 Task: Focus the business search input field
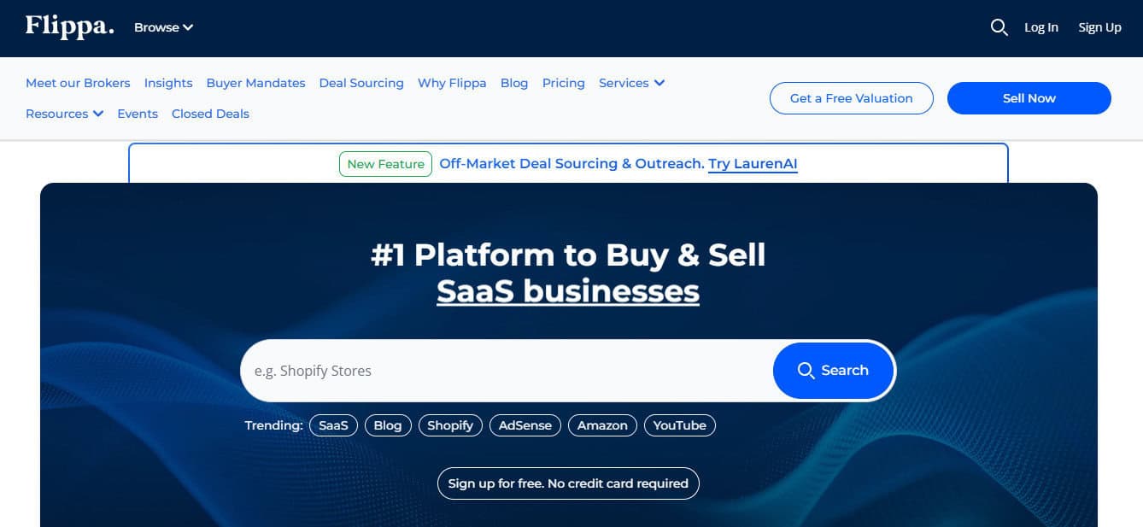pyautogui.click(x=504, y=371)
